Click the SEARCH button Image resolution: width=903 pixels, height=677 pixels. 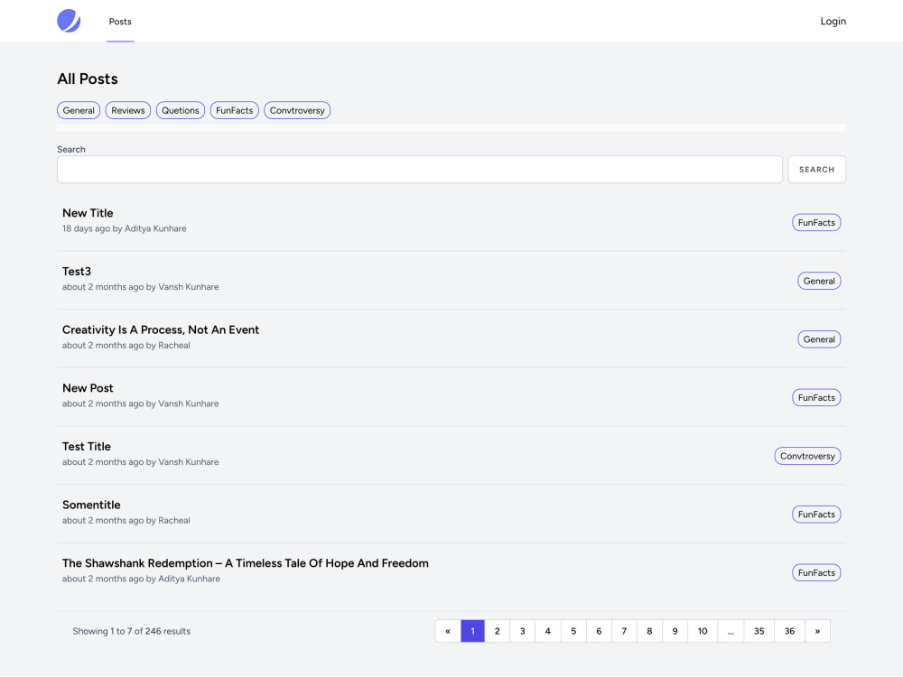click(x=816, y=170)
